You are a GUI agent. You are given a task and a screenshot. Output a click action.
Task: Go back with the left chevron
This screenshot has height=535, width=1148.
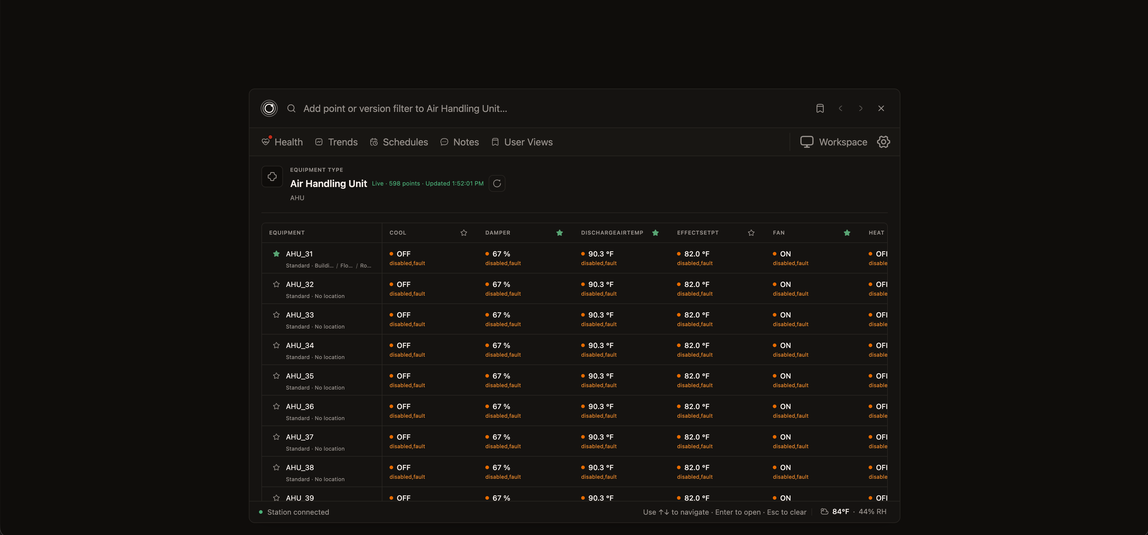[840, 108]
